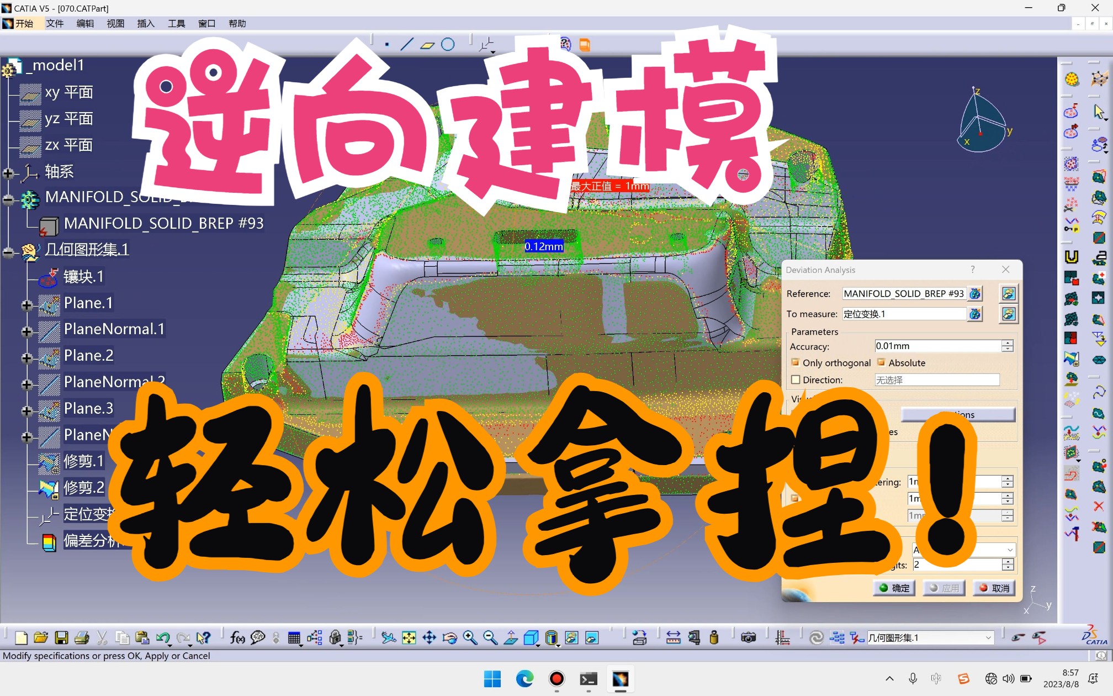Click the Normal View icon
Screen dimensions: 1113x696
[x=511, y=638]
